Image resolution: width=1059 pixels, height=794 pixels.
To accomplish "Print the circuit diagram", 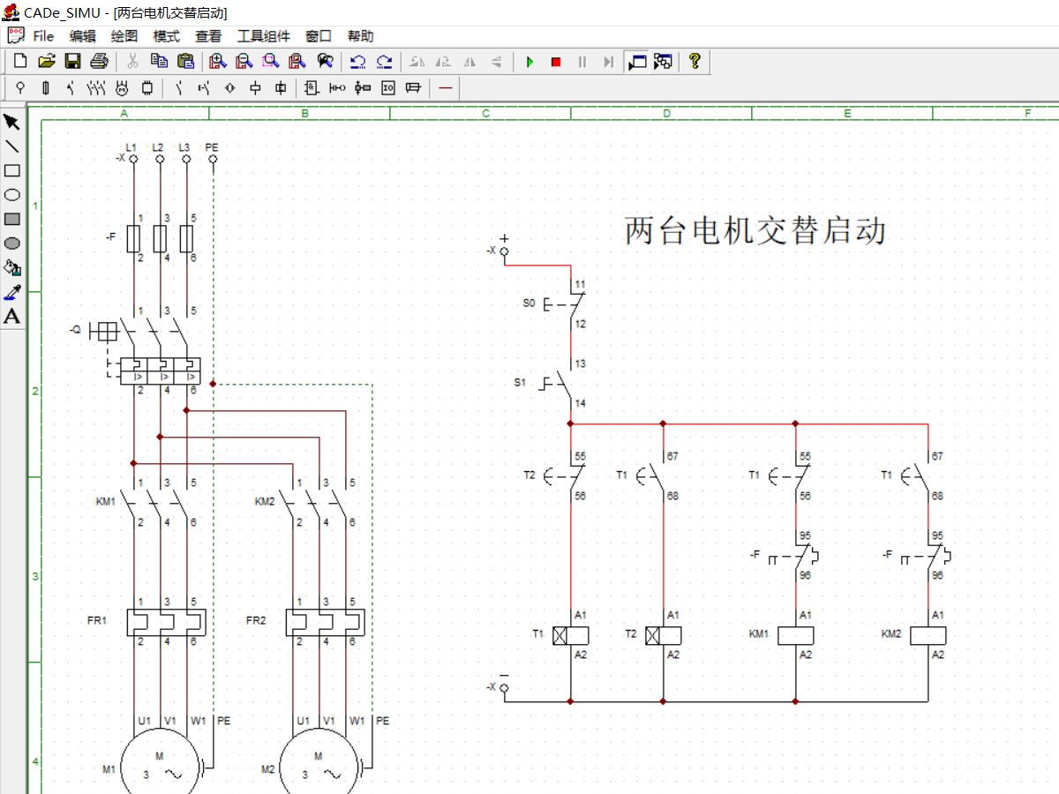I will click(x=98, y=60).
